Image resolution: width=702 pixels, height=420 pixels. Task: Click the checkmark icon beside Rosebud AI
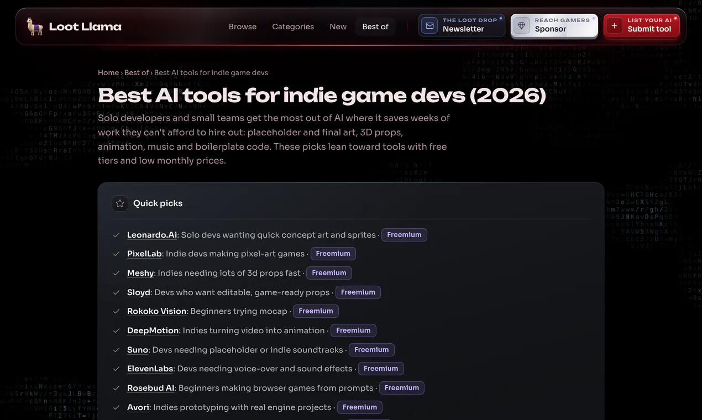(x=117, y=388)
